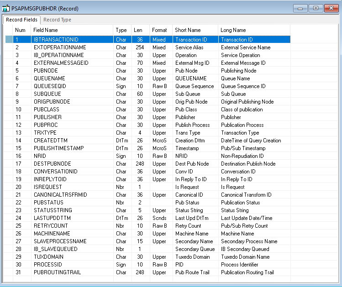Image resolution: width=342 pixels, height=287 pixels.
Task: Select the PUBPROC field
Action: pos(46,125)
